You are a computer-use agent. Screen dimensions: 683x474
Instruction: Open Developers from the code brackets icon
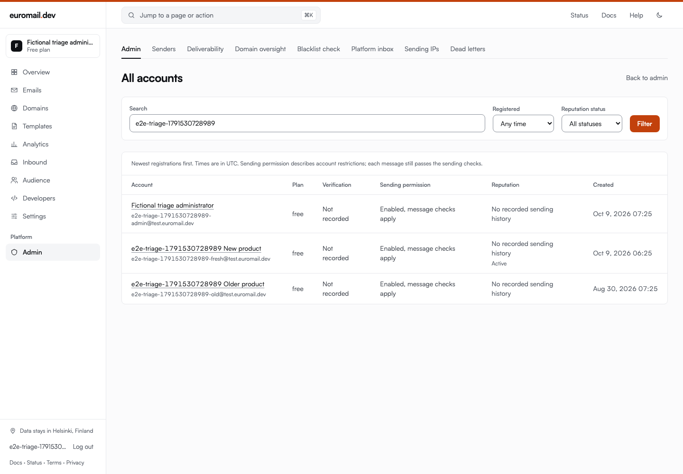tap(14, 198)
